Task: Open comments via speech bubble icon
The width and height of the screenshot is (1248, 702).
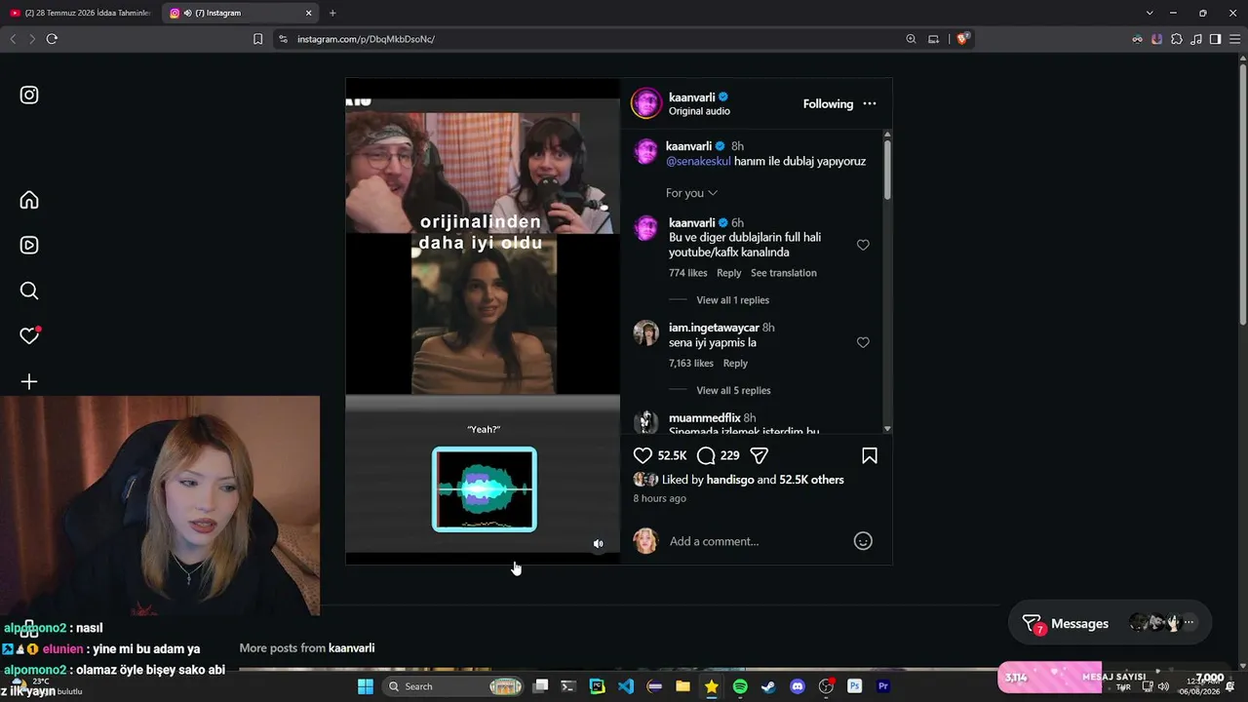Action: [x=707, y=455]
